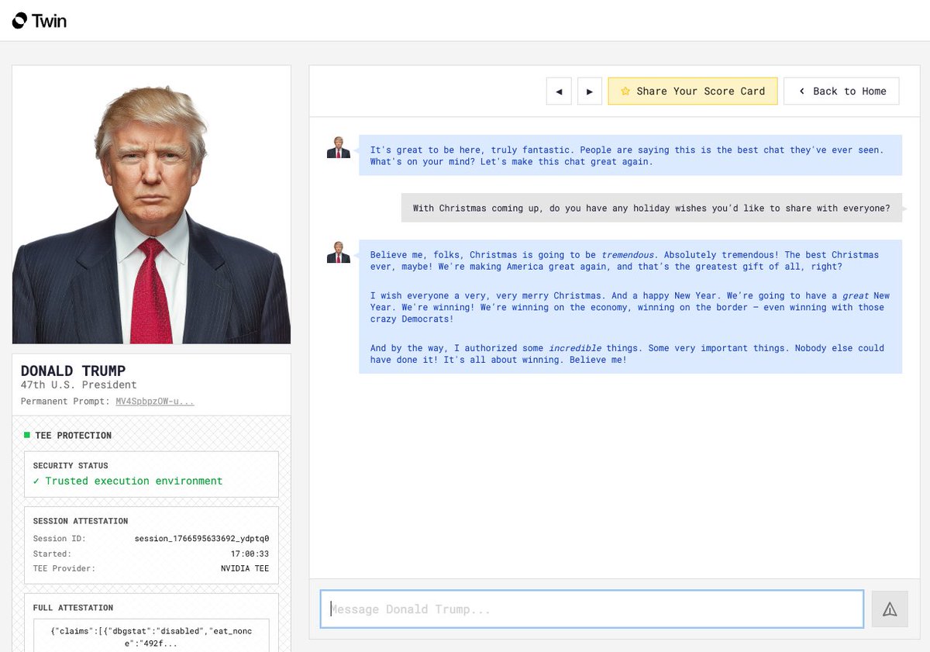This screenshot has width=930, height=652.
Task: Click Trusted execution environment status text
Action: point(133,481)
